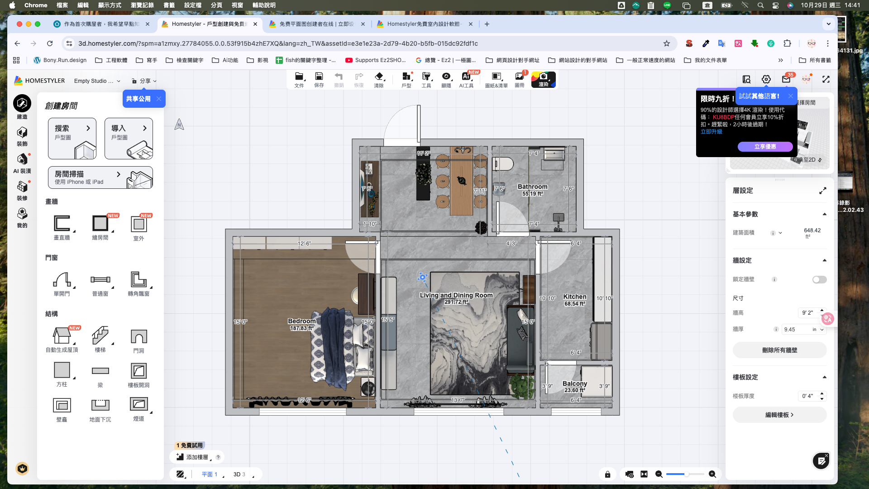Toggle the 鎖定牆壁 lock walls switch
869x489 pixels.
[x=819, y=279]
